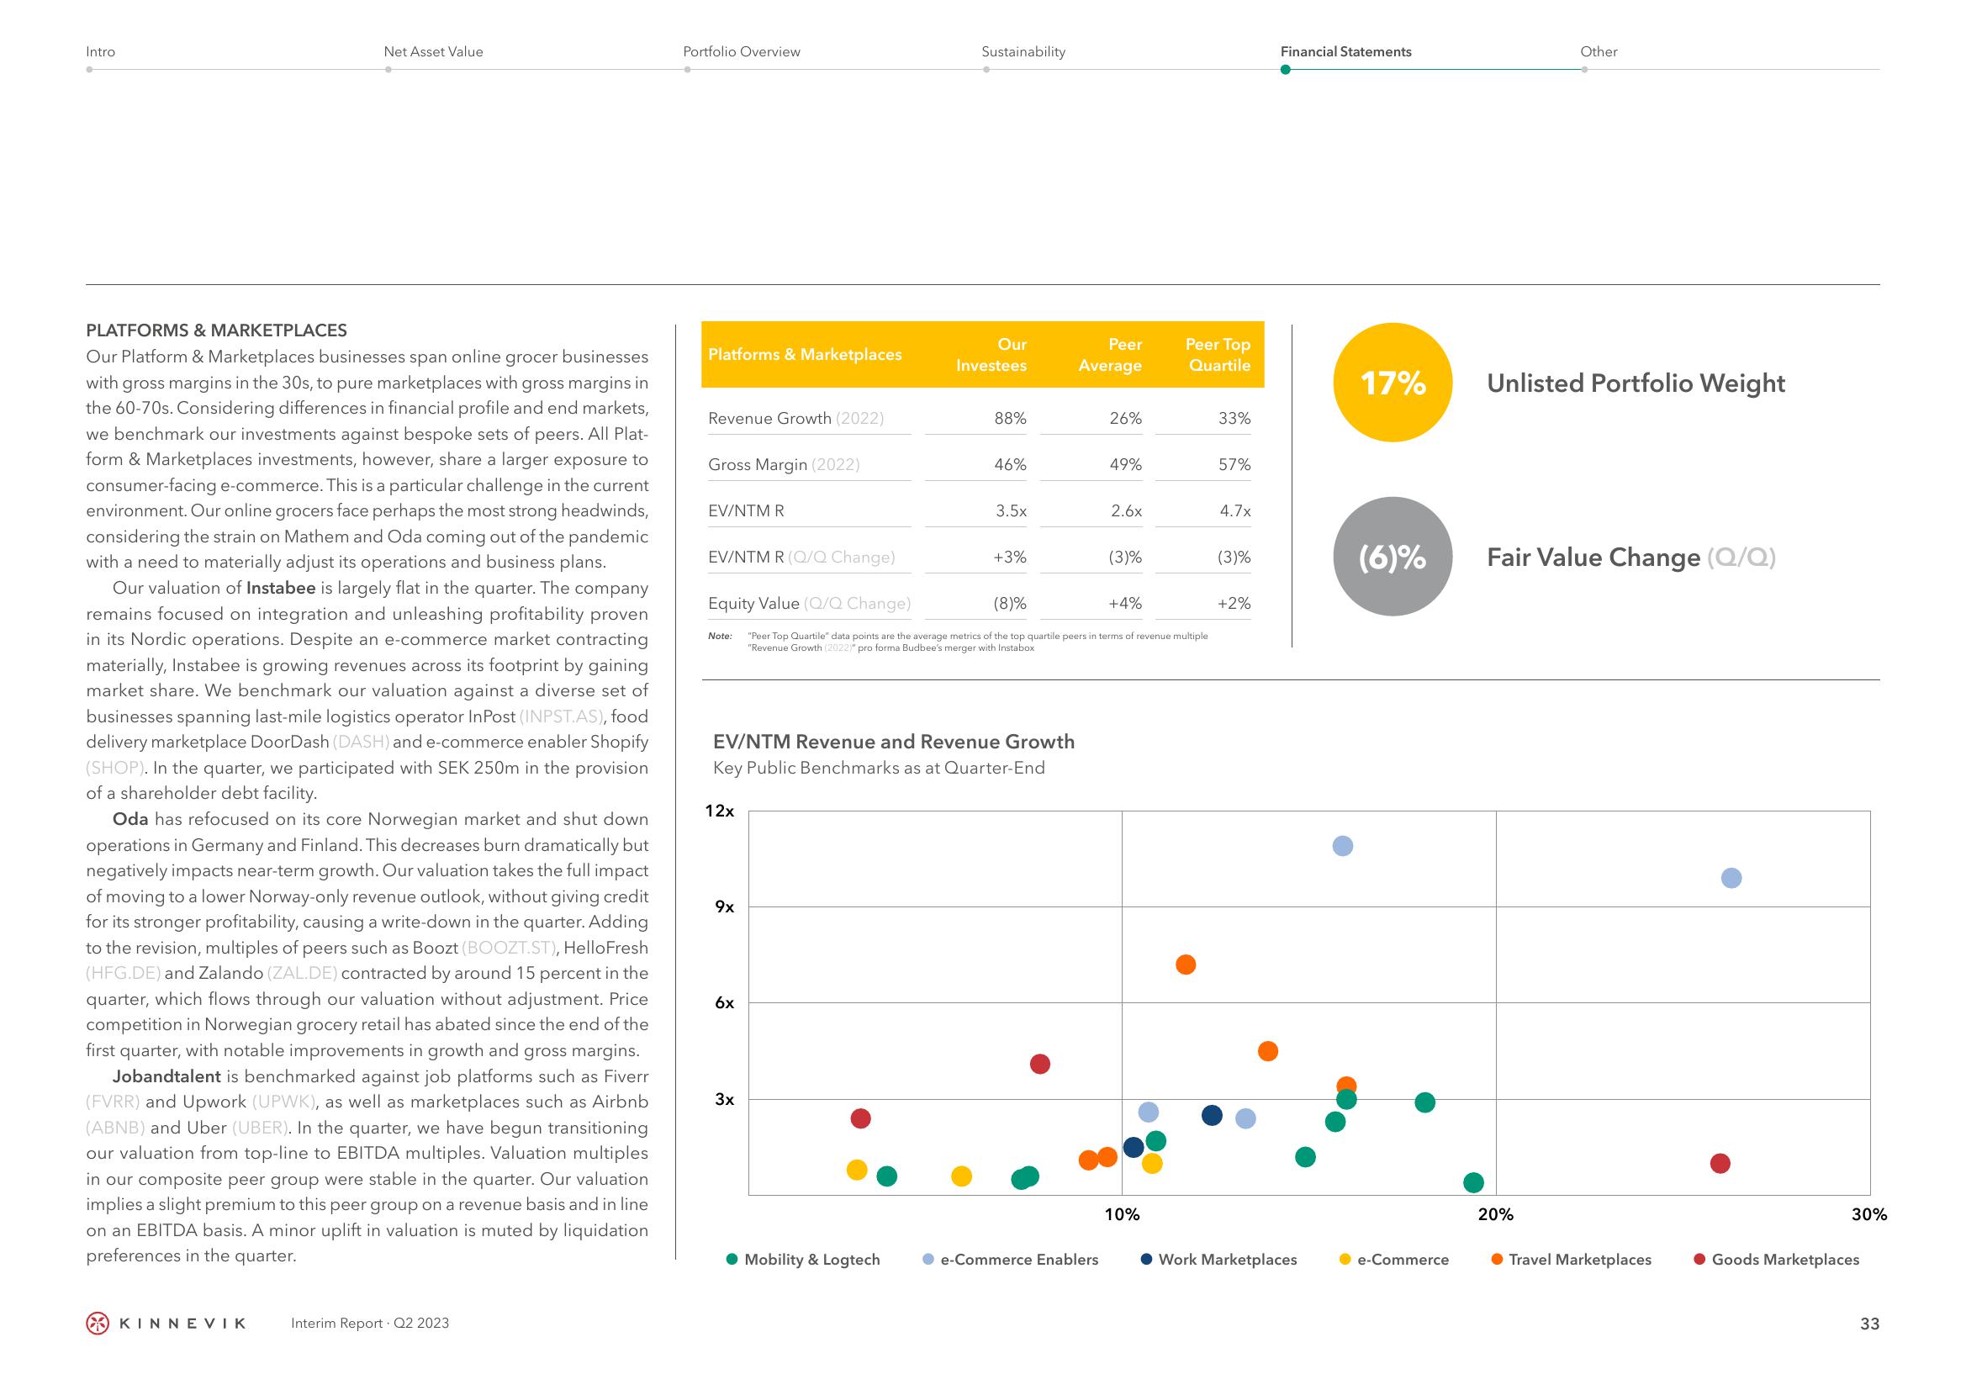Click the BOOZT.ST ticker link
1966x1390 pixels.
coord(510,947)
